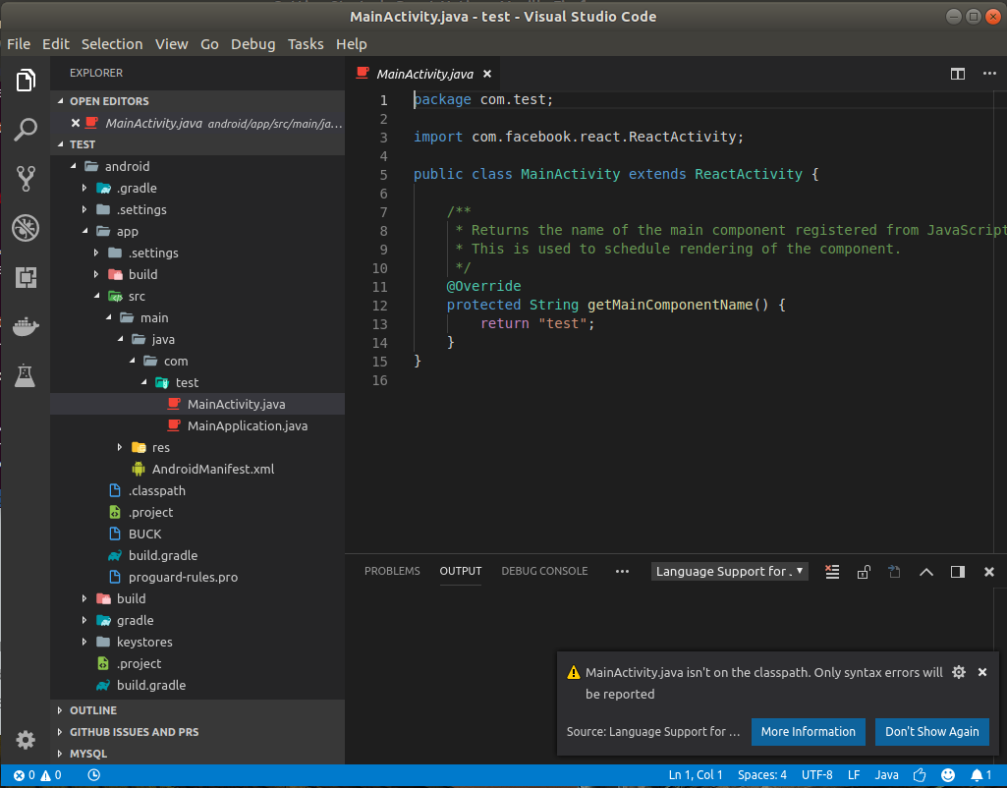Open the Docker explorer icon
The height and width of the screenshot is (788, 1007).
(26, 327)
